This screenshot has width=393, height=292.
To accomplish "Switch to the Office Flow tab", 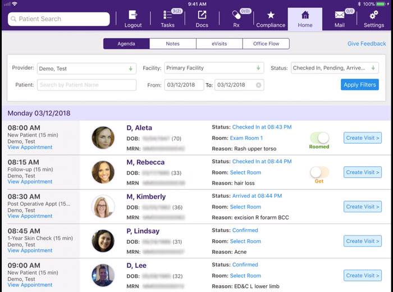I will tap(266, 44).
